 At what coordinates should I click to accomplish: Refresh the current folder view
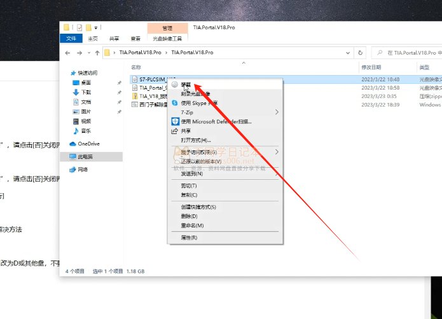click(x=360, y=53)
